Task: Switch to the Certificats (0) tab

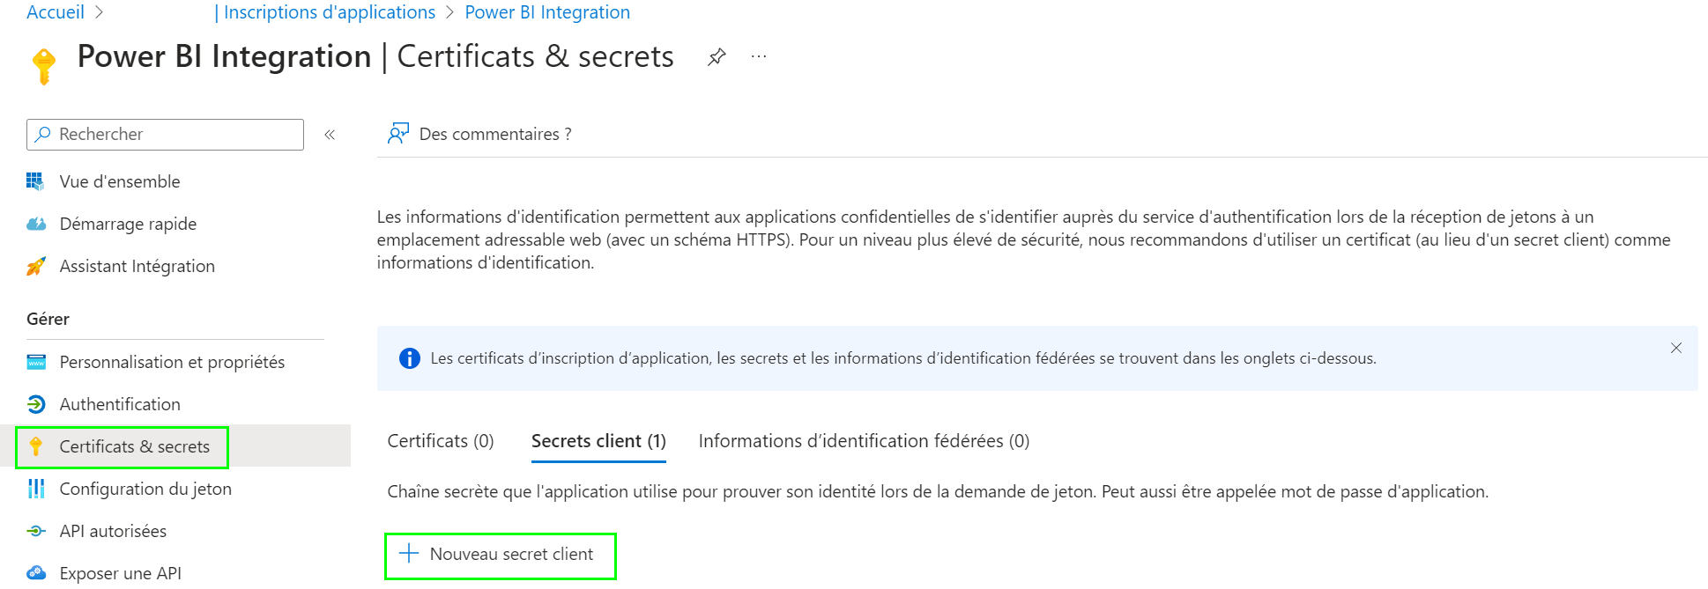Action: [440, 440]
